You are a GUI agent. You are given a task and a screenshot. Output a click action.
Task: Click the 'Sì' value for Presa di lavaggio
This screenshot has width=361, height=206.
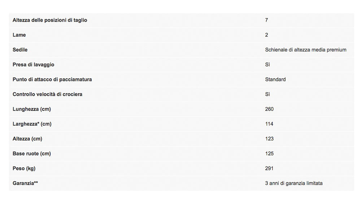(268, 64)
